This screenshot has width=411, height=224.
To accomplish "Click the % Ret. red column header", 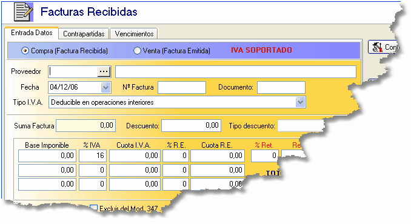I will [264, 145].
